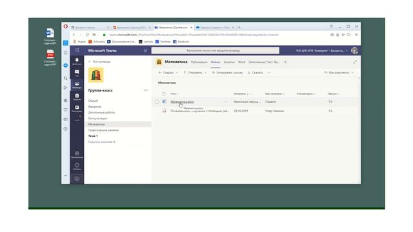Select the Тема 1 channel

pos(93,136)
